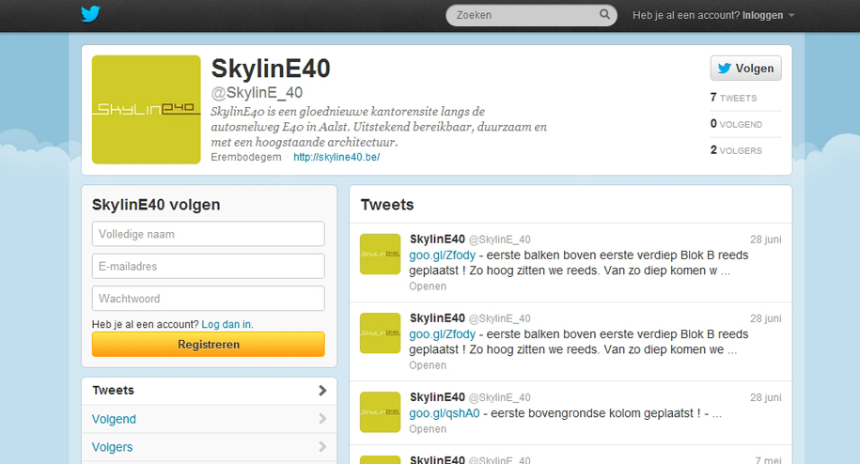Image resolution: width=860 pixels, height=464 pixels.
Task: Select the Volgend sidebar tab
Action: pyautogui.click(x=209, y=419)
